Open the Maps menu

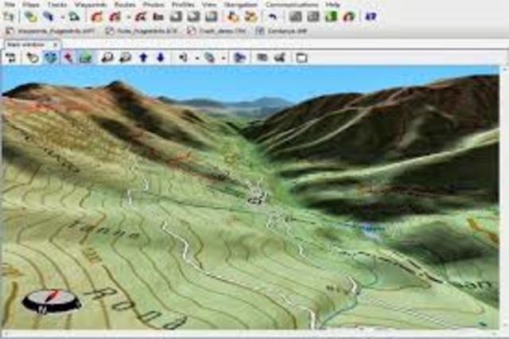pos(32,4)
